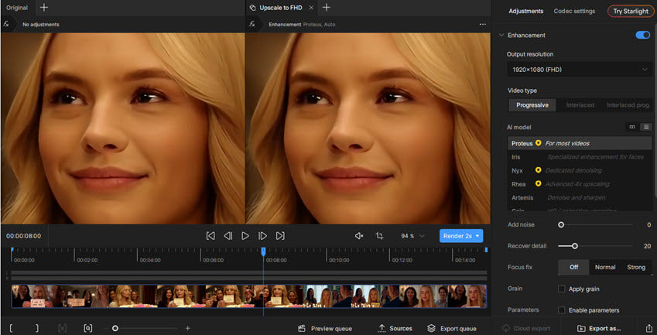Click the yellow badge beside Proteus

pos(539,143)
